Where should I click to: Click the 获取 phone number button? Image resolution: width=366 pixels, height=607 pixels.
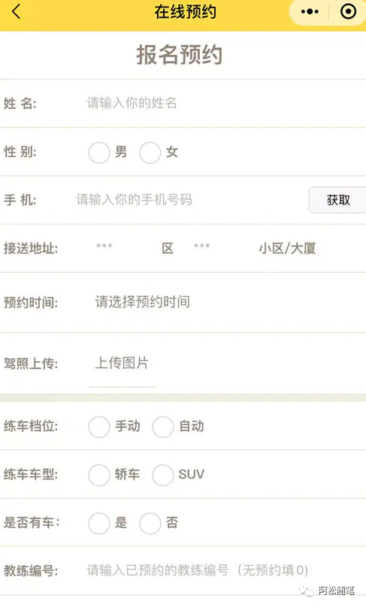[x=337, y=200]
